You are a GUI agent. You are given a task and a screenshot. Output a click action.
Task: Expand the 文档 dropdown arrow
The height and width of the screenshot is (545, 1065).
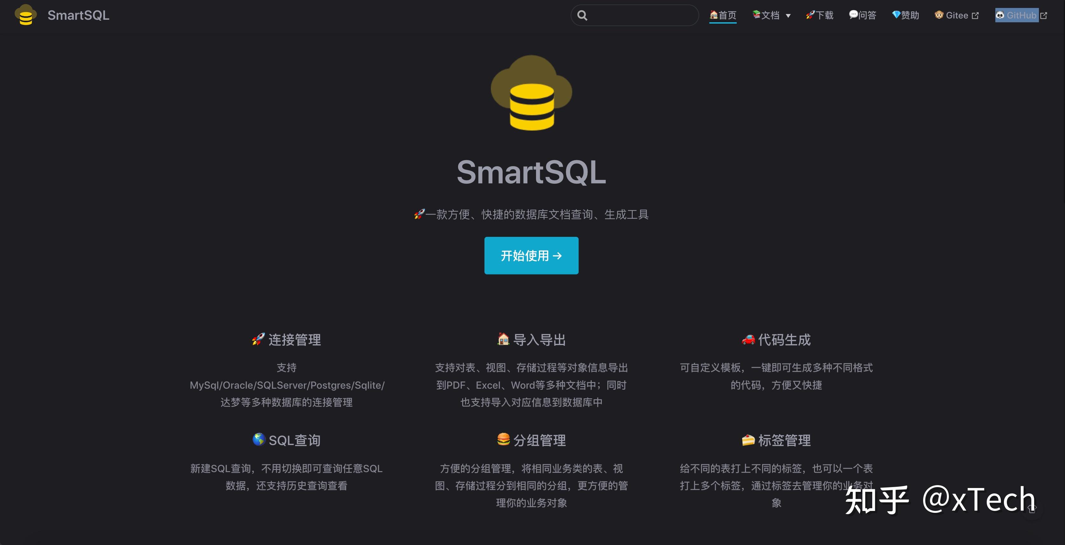coord(788,16)
